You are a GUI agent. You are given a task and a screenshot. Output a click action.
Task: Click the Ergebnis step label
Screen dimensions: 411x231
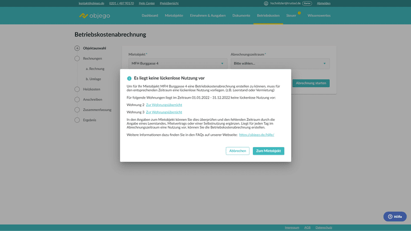(90, 120)
